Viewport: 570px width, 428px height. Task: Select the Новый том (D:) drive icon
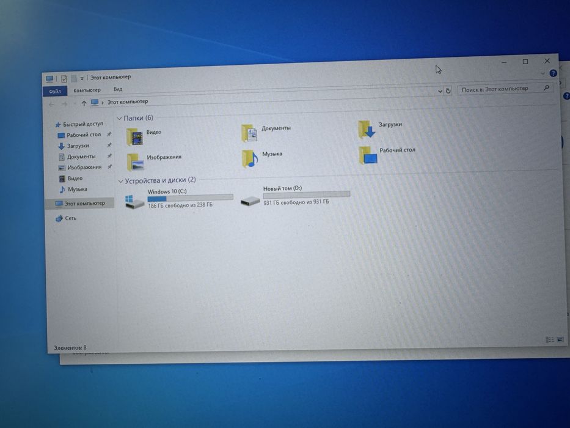click(x=250, y=199)
